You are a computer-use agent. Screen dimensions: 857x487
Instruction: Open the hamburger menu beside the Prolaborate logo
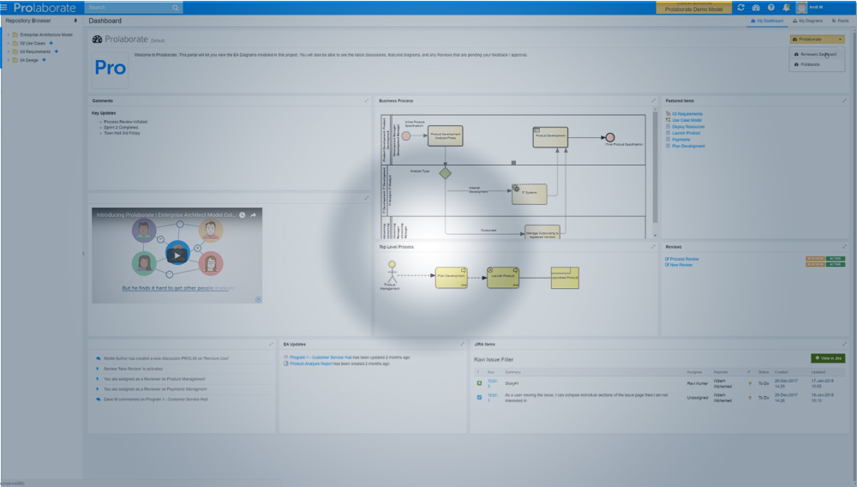(x=3, y=8)
